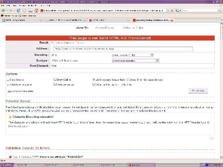Open the Windows Start menu
Viewport: 223px width, 167px height.
[x=7, y=165]
